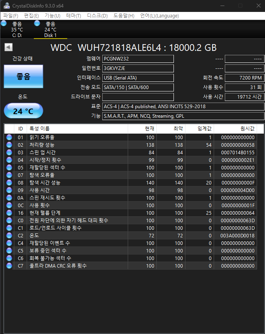Click raw value 0007014B0155
265x334 pixels.
[238, 153]
